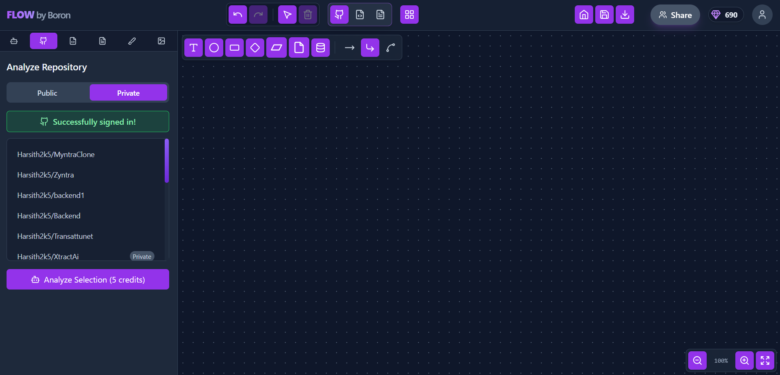Click the Analyze Selection button

tap(88, 279)
